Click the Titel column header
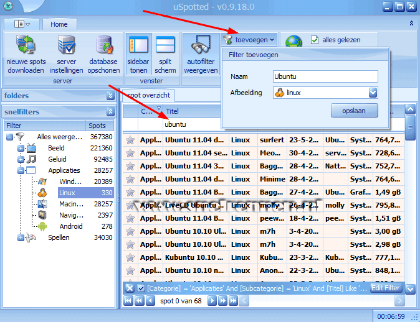Screen dimensions: 420x322 [192, 111]
